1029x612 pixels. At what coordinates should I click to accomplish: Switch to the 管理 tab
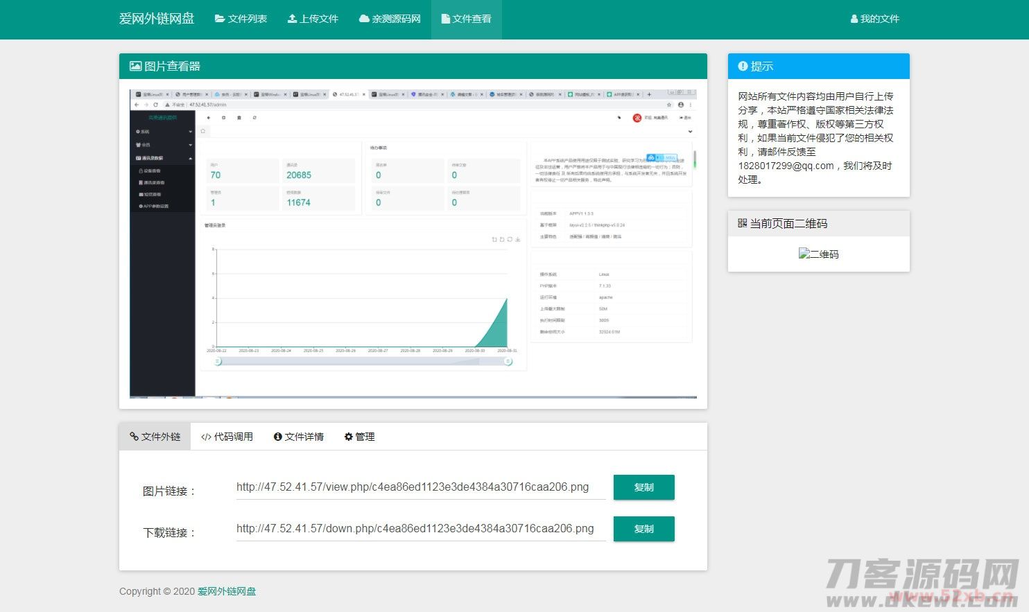[x=359, y=437]
